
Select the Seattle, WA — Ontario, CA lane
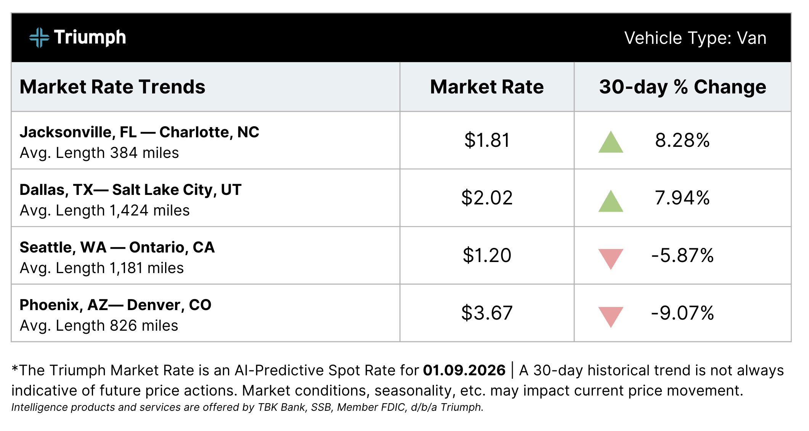click(117, 248)
